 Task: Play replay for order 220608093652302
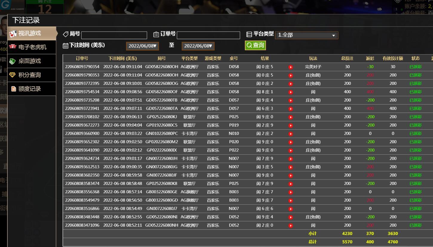291,142
